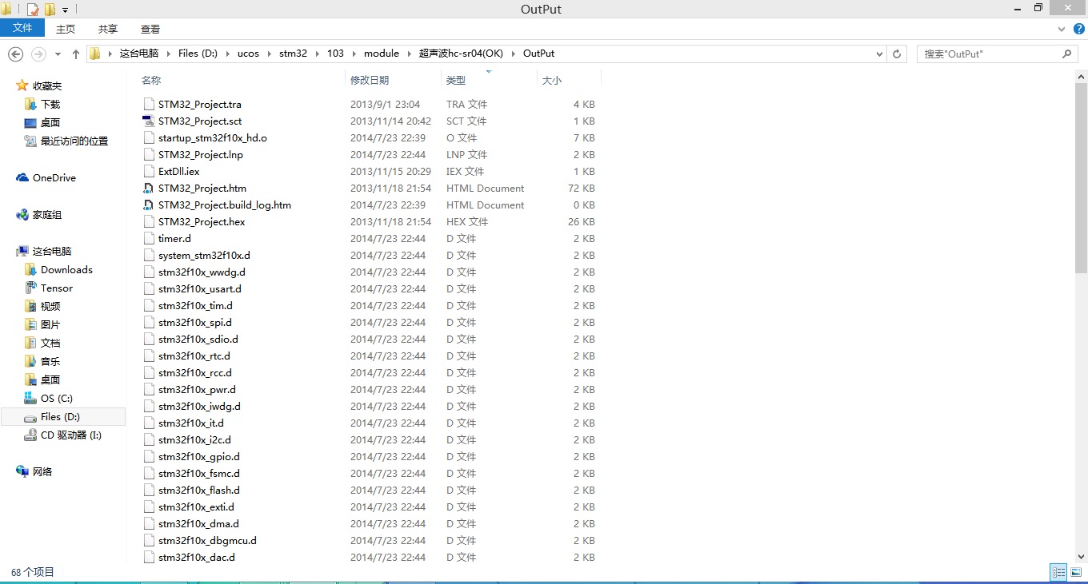Image resolution: width=1088 pixels, height=584 pixels.
Task: Open Downloads under 这台电脑
Action: 66,269
